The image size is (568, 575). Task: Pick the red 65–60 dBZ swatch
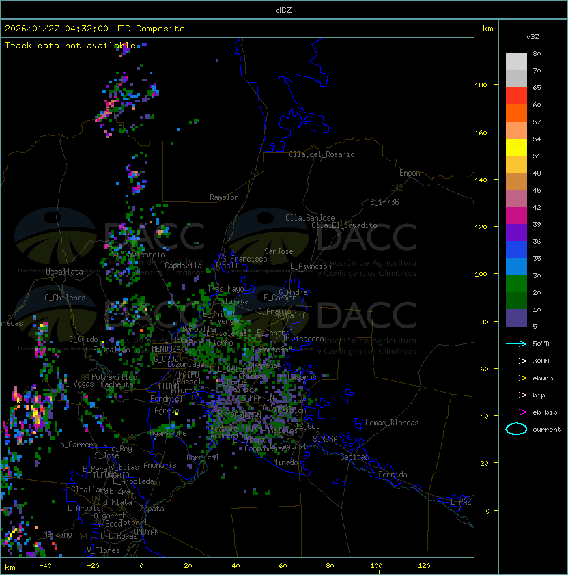pyautogui.click(x=516, y=96)
